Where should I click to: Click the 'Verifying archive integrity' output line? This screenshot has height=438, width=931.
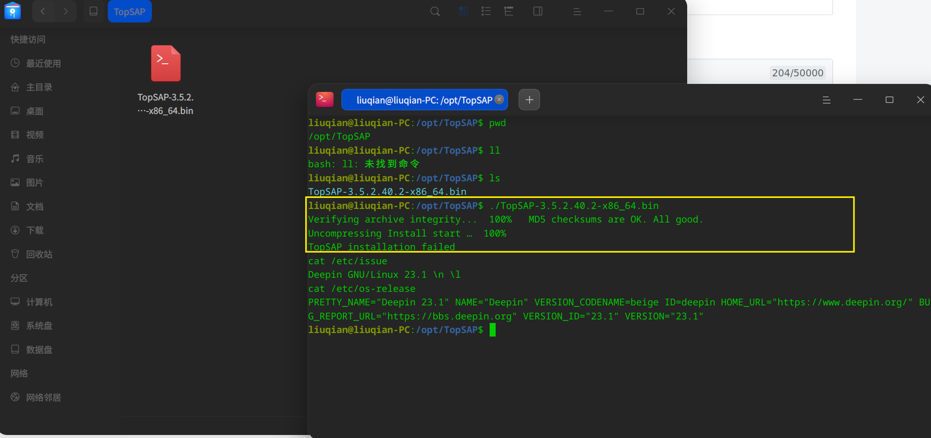(x=506, y=220)
